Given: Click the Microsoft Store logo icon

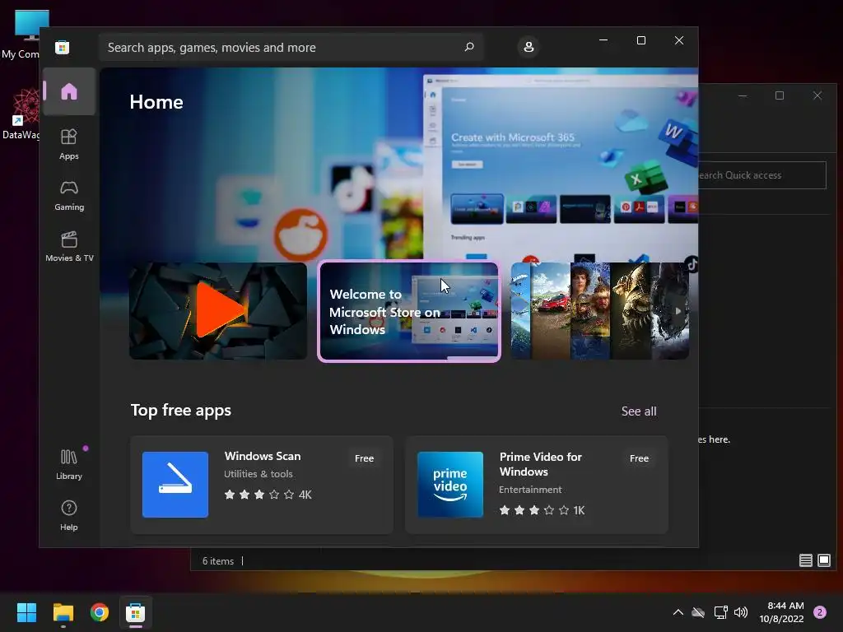Looking at the screenshot, I should [x=63, y=47].
